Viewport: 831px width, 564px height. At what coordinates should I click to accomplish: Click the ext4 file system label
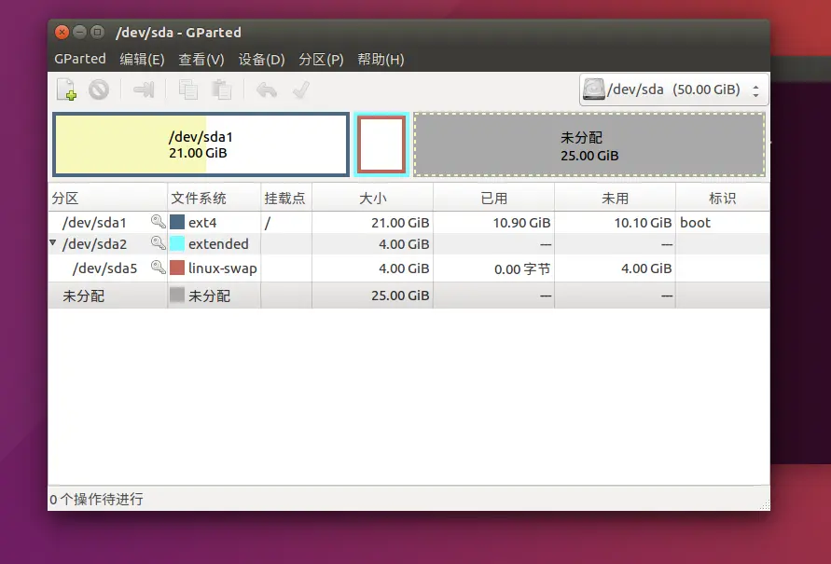[x=202, y=223]
